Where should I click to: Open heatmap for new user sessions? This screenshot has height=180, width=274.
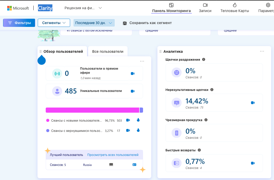(138, 120)
